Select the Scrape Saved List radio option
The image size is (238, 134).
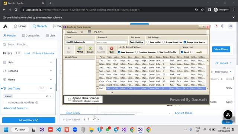(x=164, y=42)
